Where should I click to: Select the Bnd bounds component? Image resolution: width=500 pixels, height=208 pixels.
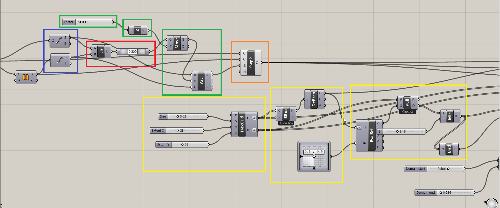click(449, 149)
